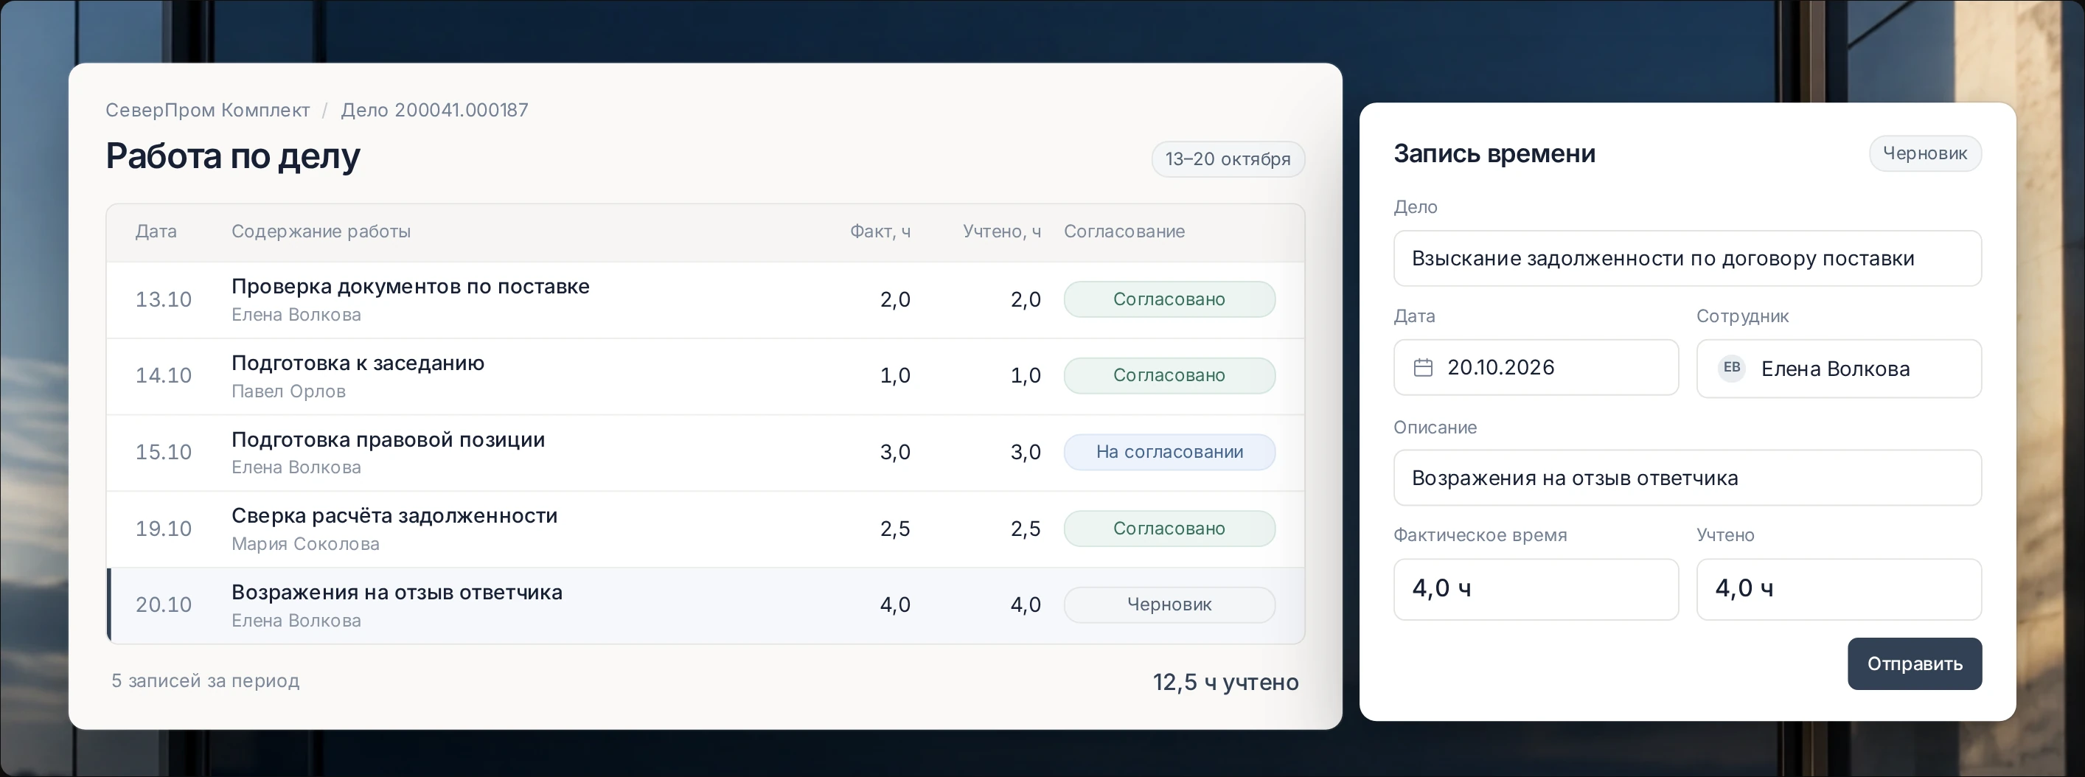This screenshot has width=2085, height=777.
Task: Click the ЕВ avatar in the employee field
Action: click(x=1731, y=369)
